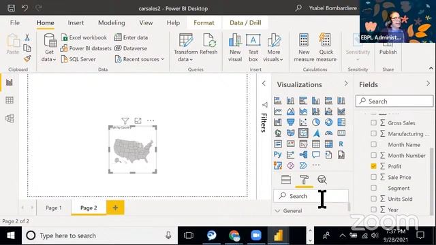This screenshot has width=436, height=245.
Task: Expand the General formatting section
Action: (x=288, y=211)
